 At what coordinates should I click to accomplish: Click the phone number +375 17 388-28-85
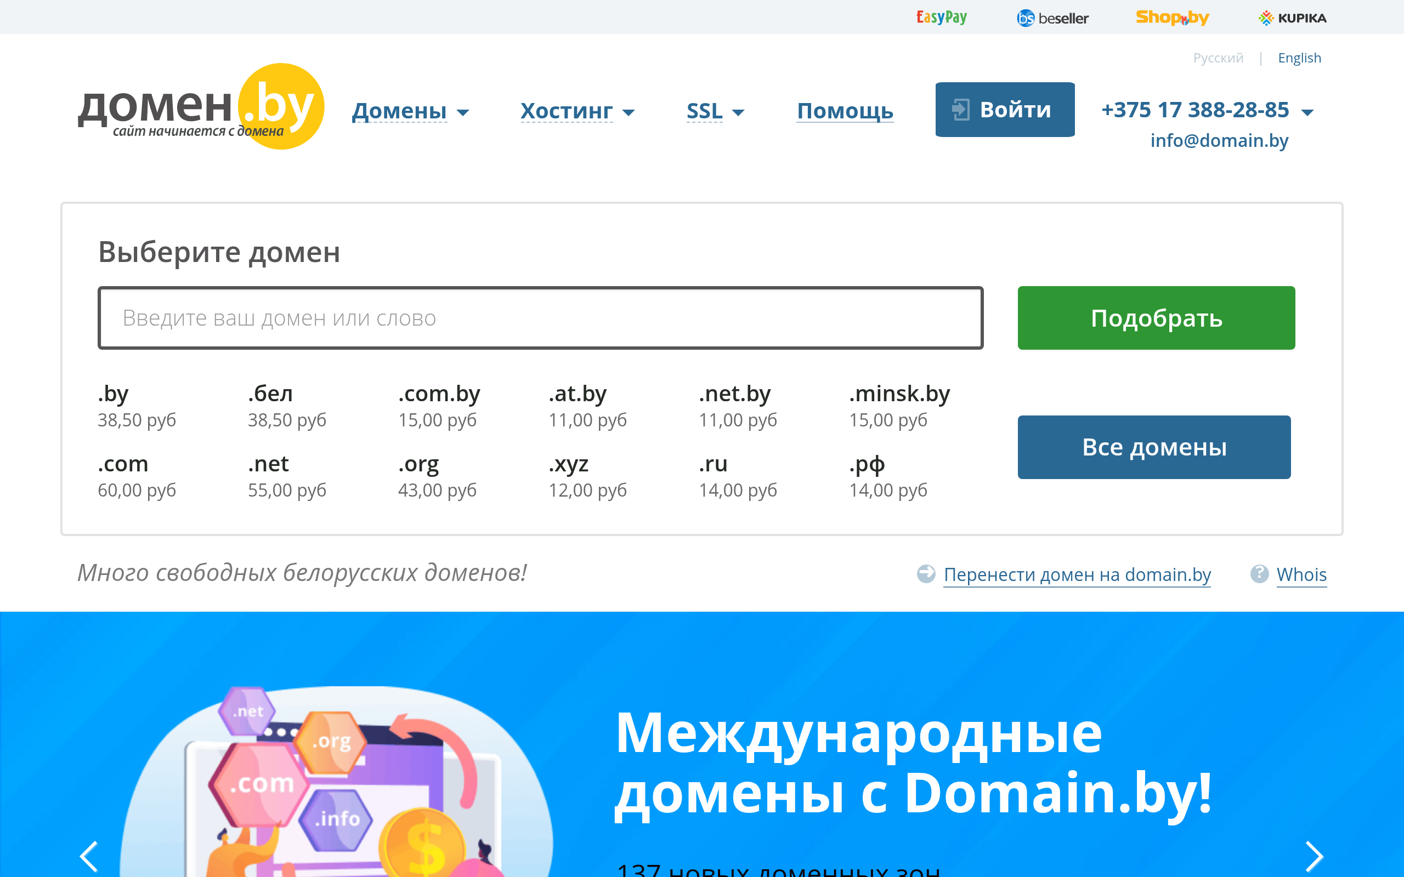pos(1195,109)
